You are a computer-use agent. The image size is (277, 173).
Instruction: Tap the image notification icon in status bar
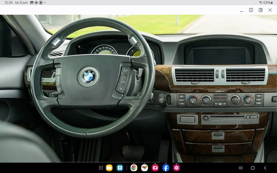click(x=32, y=2)
